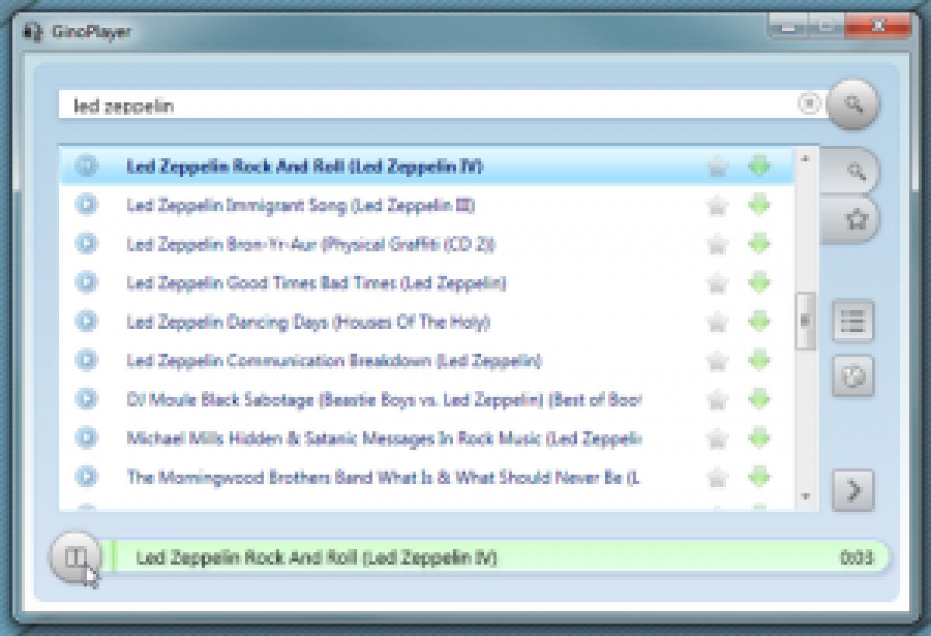Image resolution: width=931 pixels, height=636 pixels.
Task: Download 'The Morningwood Brothers Band' via green arrow
Action: [759, 476]
